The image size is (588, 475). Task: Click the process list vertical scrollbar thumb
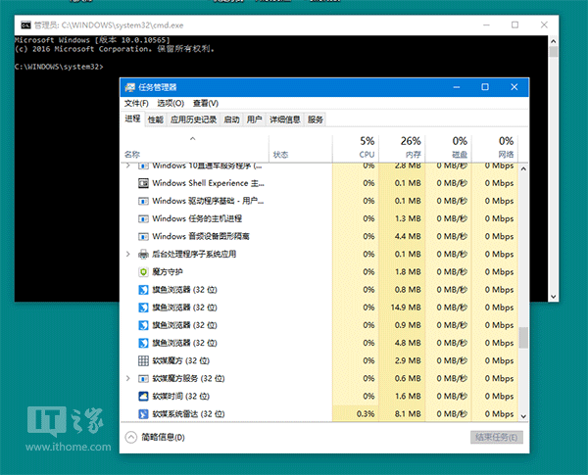[x=523, y=339]
